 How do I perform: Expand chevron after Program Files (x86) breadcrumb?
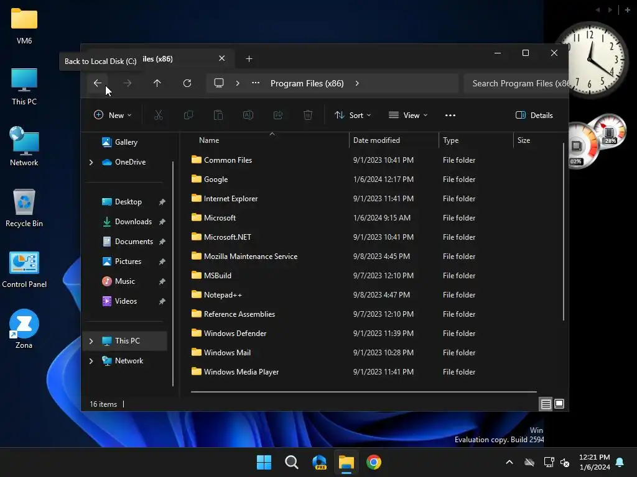pyautogui.click(x=357, y=83)
